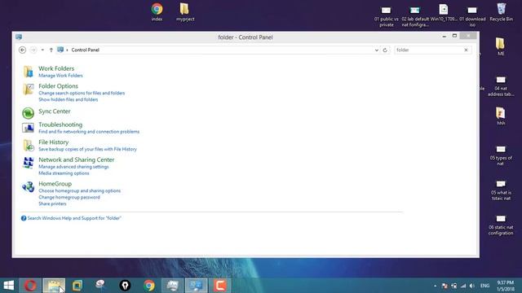Clear the search box with X

pyautogui.click(x=466, y=50)
